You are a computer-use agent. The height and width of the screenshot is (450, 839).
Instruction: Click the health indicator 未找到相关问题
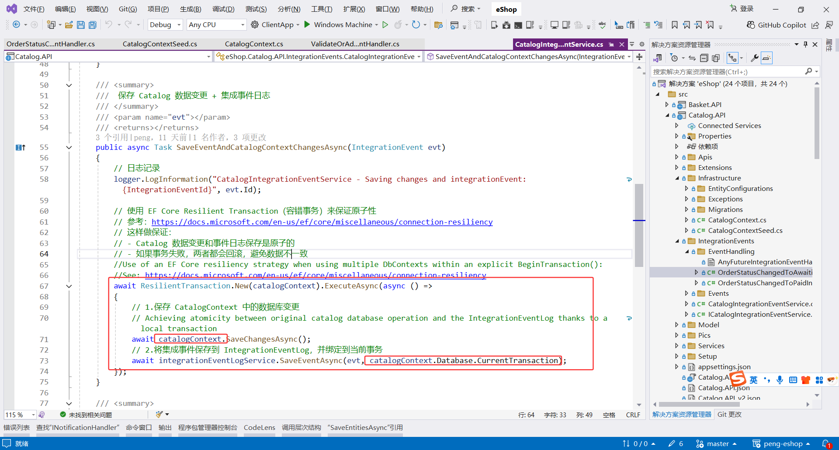point(86,415)
